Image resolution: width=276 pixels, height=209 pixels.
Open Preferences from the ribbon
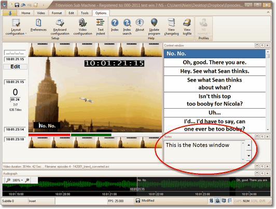38,25
